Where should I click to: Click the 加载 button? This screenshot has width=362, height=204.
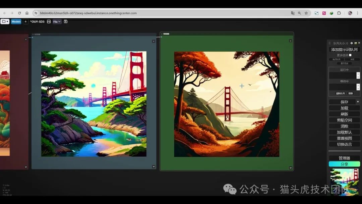point(344,108)
